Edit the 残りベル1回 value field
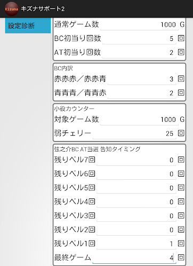This screenshot has height=266, width=193. click(x=136, y=244)
